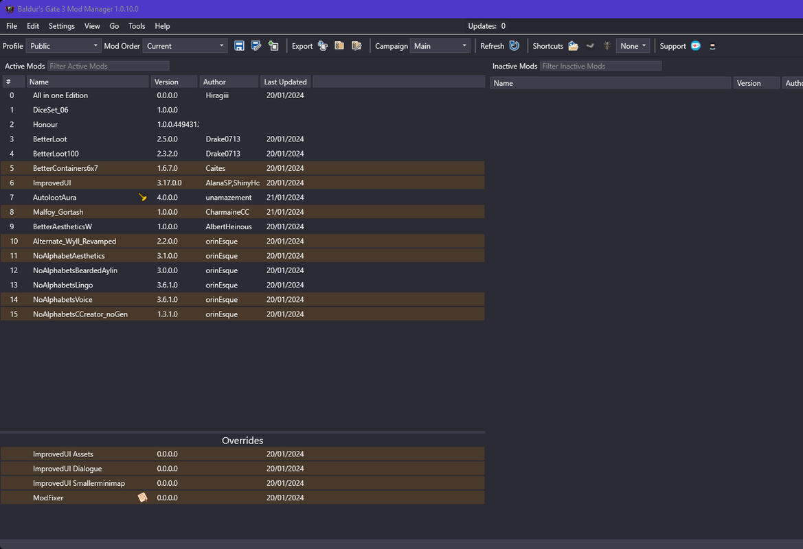Focus the Filter Active Mods field
The height and width of the screenshot is (549, 803).
pyautogui.click(x=108, y=66)
